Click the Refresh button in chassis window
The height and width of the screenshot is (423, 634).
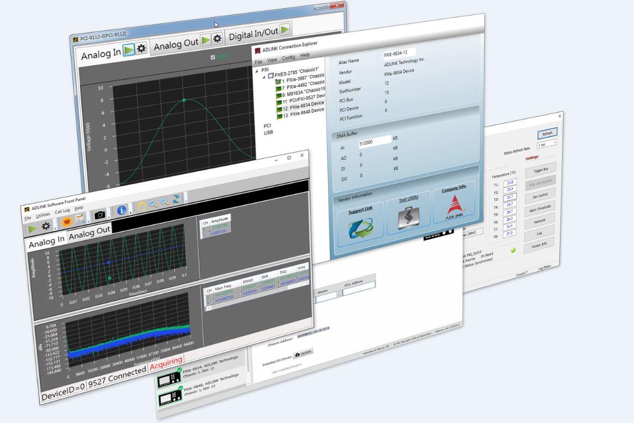click(x=548, y=133)
